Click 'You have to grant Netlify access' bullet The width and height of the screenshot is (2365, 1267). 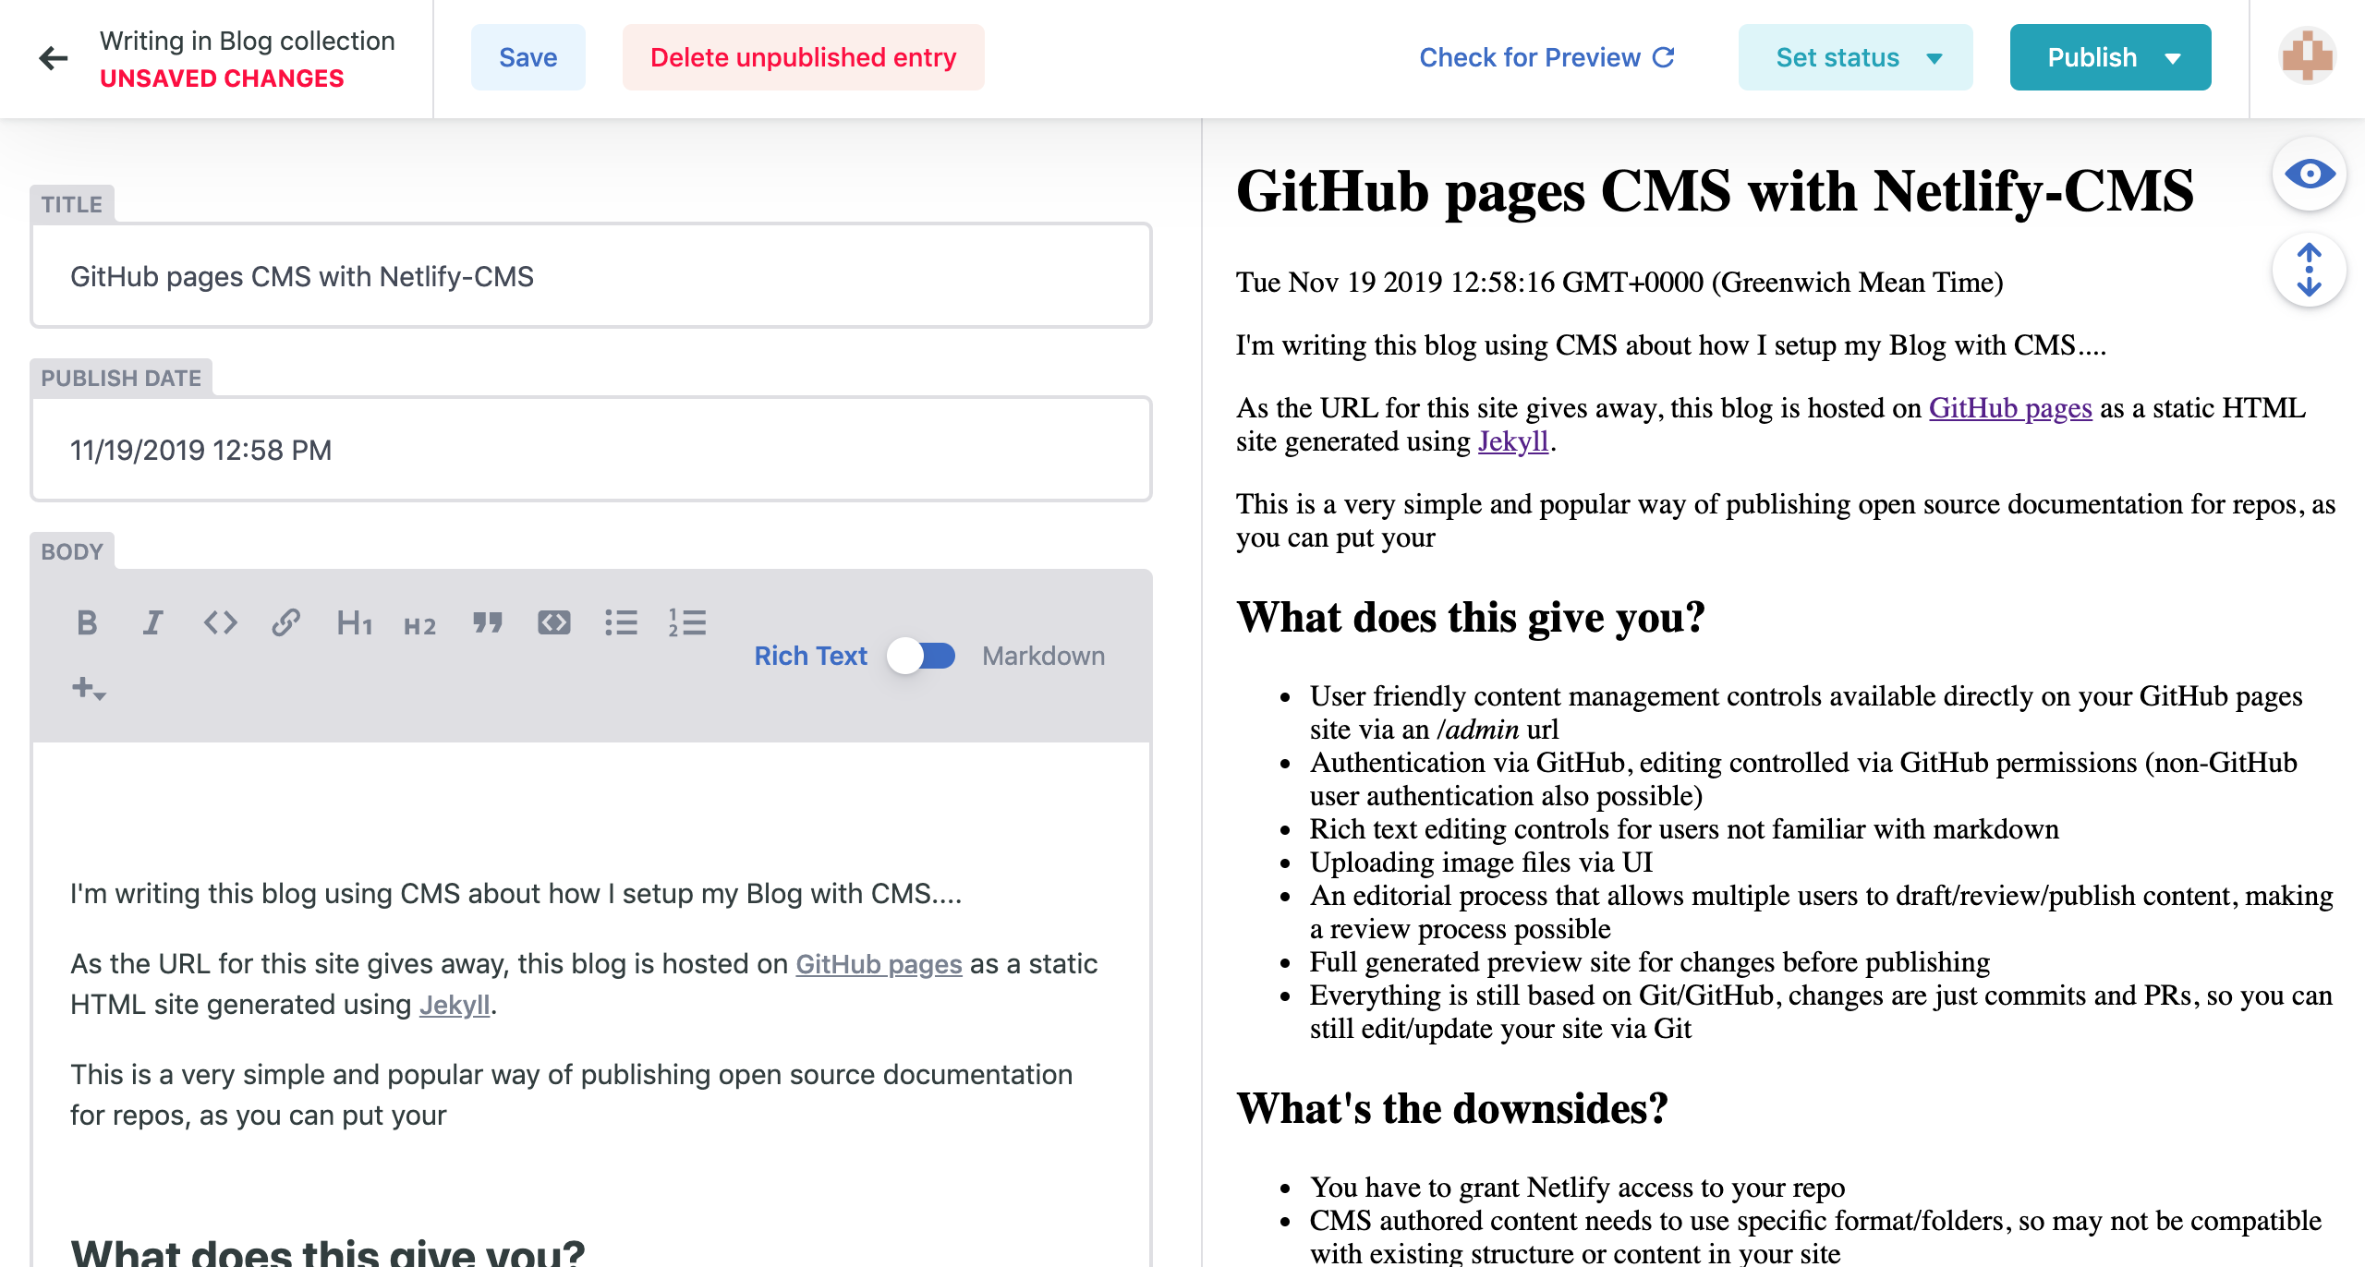[1577, 1188]
